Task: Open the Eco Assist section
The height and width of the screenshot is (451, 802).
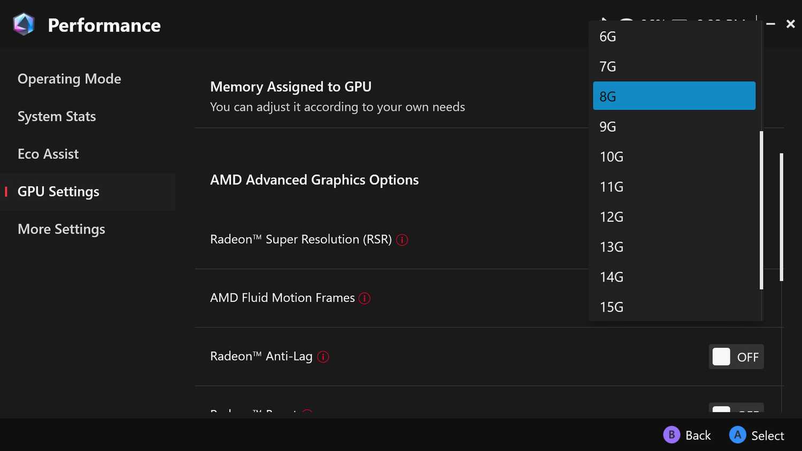Action: point(48,154)
